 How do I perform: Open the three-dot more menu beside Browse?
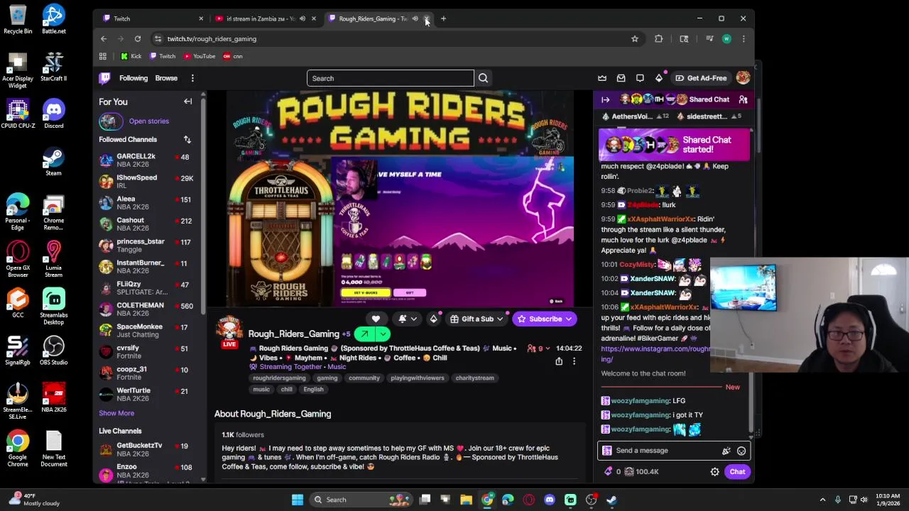click(x=192, y=78)
